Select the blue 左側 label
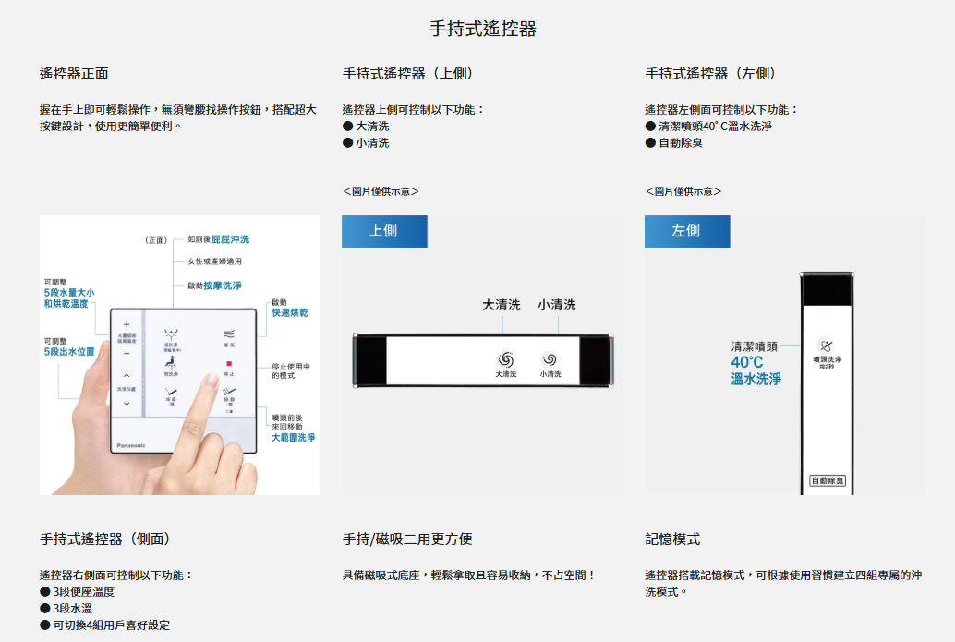Screen dimensions: 955x642 [686, 231]
